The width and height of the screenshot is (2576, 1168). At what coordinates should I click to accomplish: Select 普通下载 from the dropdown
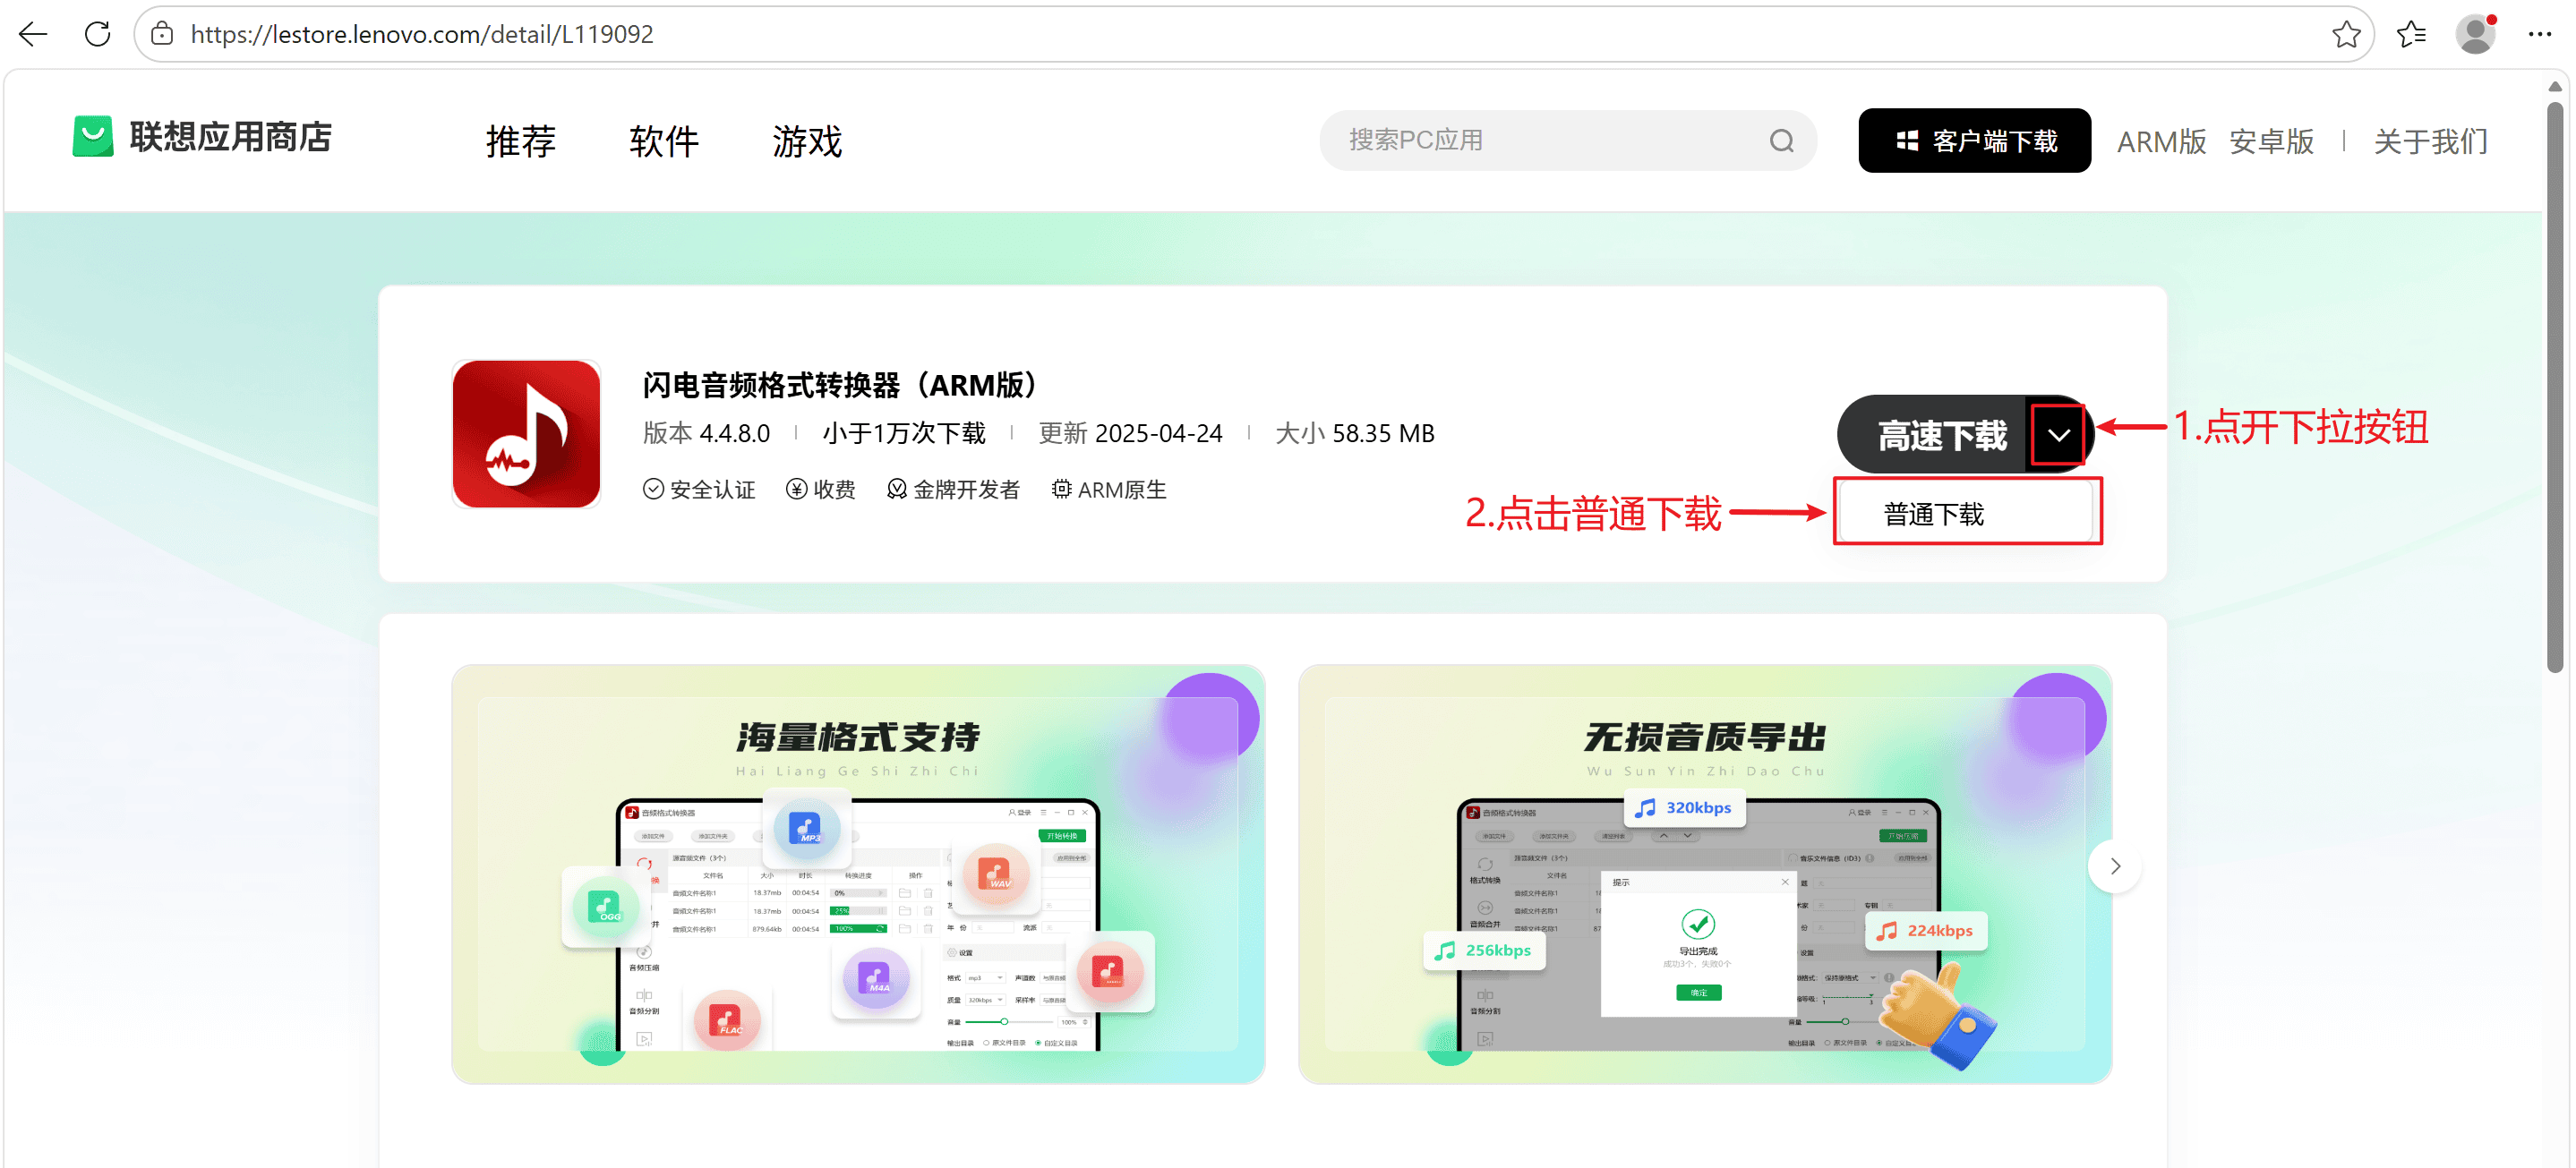pyautogui.click(x=1967, y=513)
